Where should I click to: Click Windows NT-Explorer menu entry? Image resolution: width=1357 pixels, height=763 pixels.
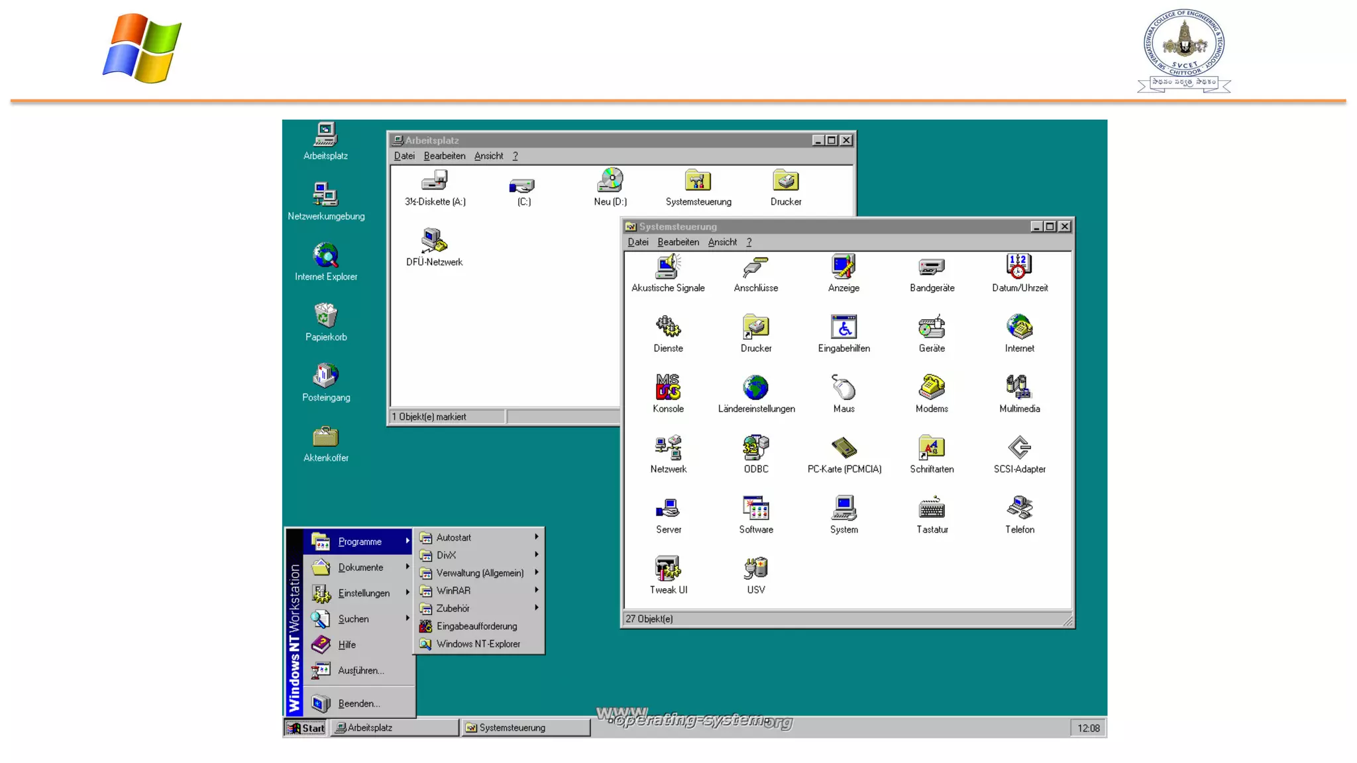pyautogui.click(x=478, y=644)
